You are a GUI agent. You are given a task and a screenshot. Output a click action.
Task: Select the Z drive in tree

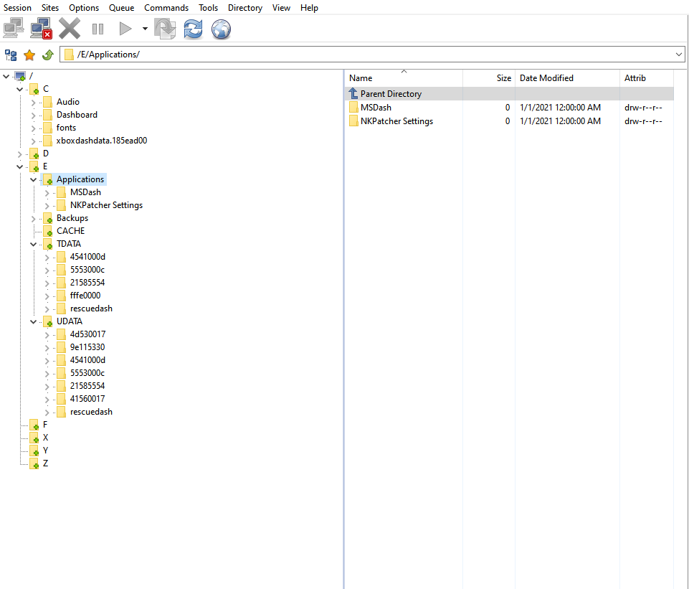(45, 463)
